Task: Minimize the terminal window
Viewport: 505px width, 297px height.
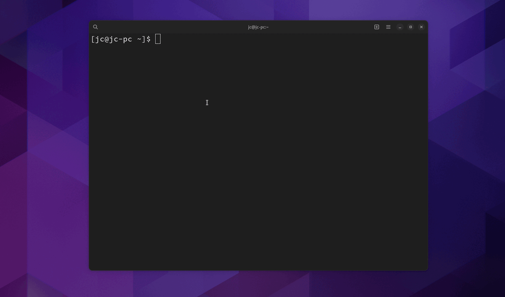Action: (400, 27)
